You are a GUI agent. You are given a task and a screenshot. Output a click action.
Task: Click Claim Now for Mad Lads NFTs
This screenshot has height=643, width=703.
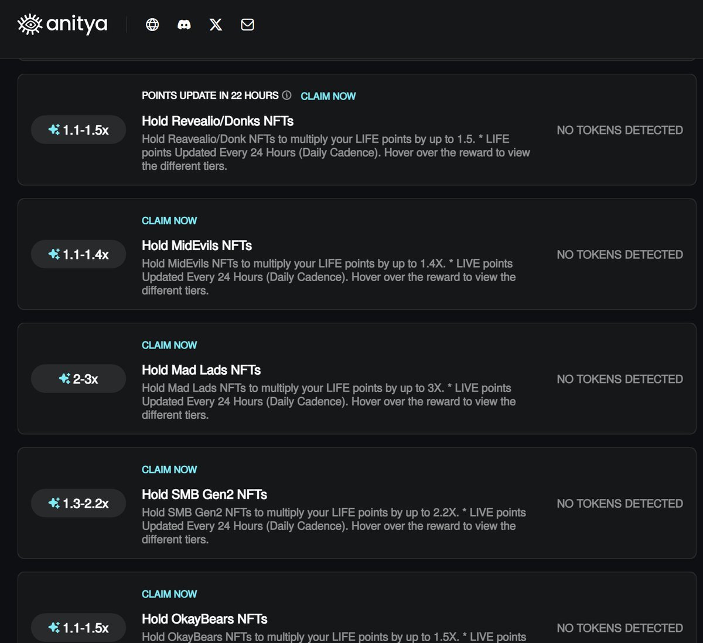pyautogui.click(x=169, y=345)
